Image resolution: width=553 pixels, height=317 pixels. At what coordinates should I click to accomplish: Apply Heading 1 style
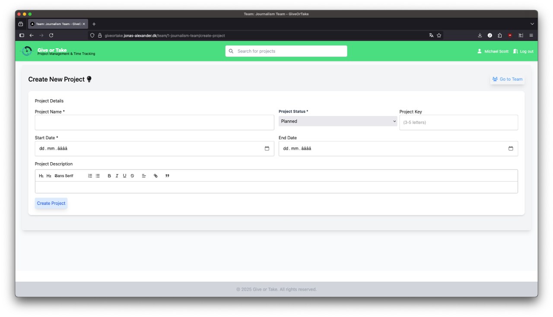41,176
